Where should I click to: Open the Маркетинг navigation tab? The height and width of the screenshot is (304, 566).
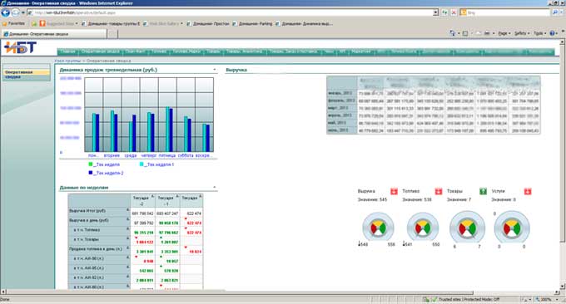pos(360,51)
